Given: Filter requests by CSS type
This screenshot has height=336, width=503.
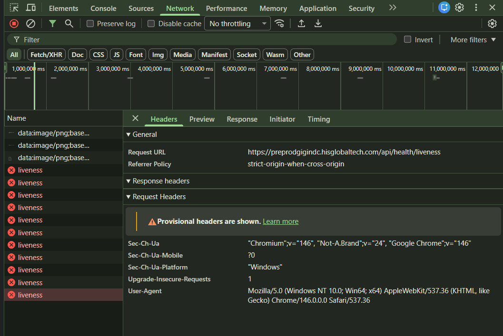Looking at the screenshot, I should point(99,55).
